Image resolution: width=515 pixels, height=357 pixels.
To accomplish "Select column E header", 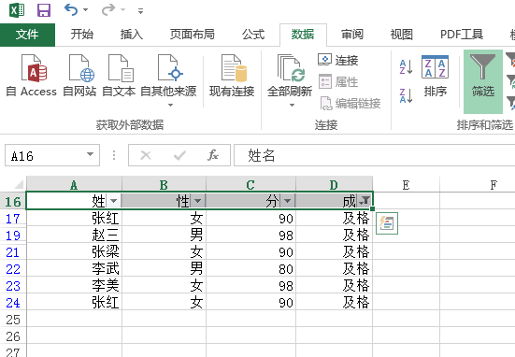I will tap(406, 185).
